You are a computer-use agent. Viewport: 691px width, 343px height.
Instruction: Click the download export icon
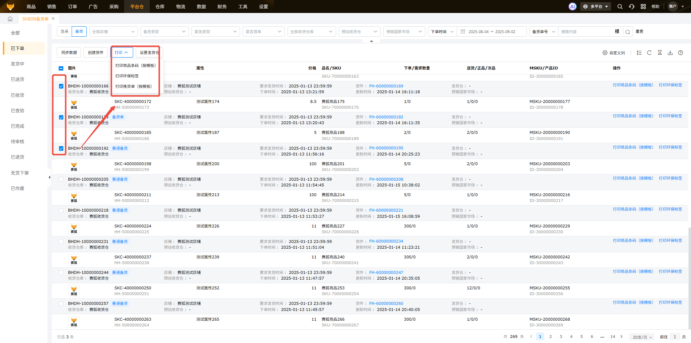click(670, 53)
